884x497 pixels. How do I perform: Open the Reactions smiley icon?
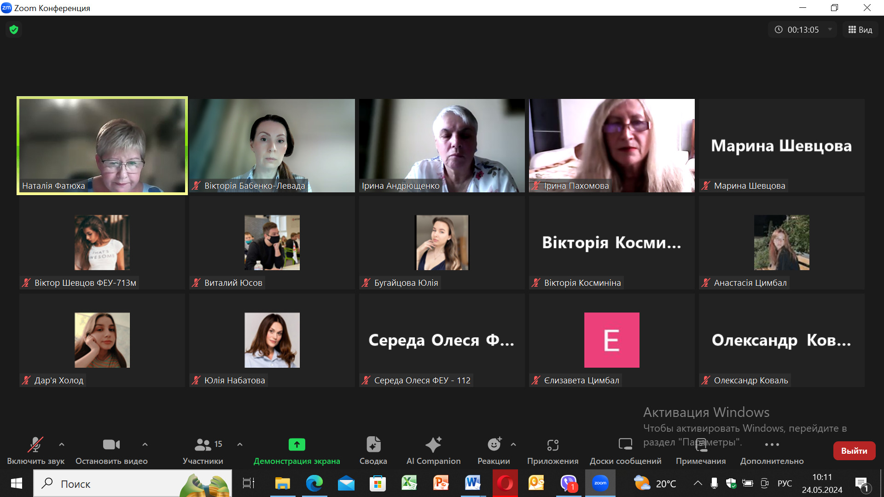494,445
